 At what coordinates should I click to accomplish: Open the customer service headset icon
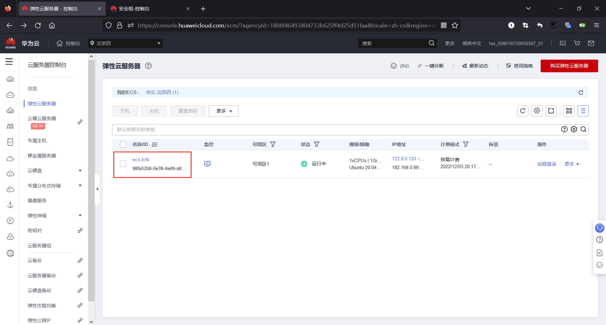(599, 228)
